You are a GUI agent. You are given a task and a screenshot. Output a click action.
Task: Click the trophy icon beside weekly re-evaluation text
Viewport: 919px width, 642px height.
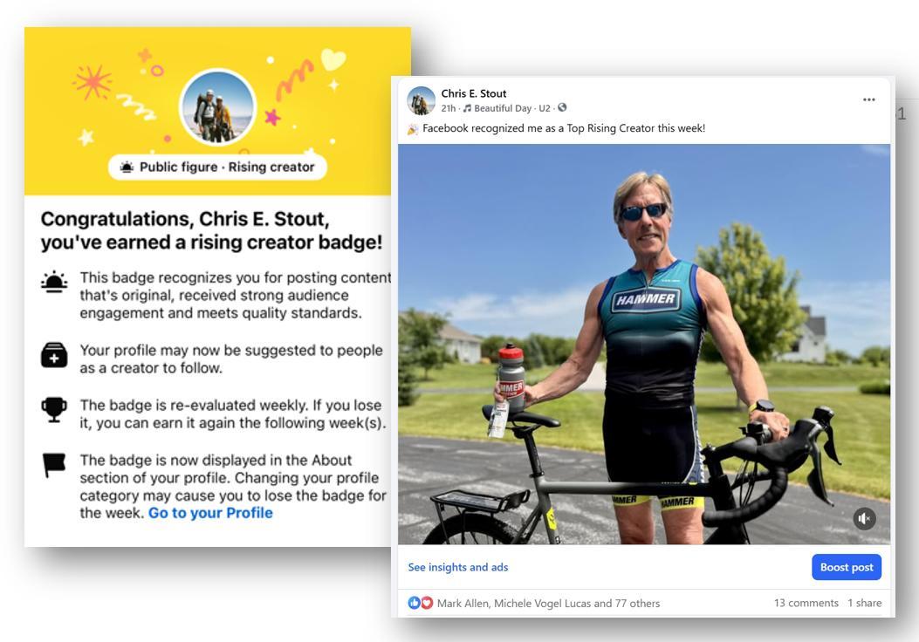click(x=54, y=410)
